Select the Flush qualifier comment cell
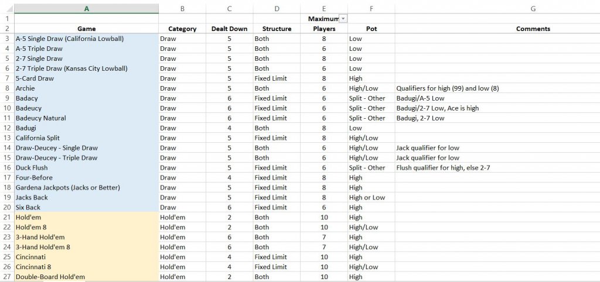 pyautogui.click(x=497, y=168)
